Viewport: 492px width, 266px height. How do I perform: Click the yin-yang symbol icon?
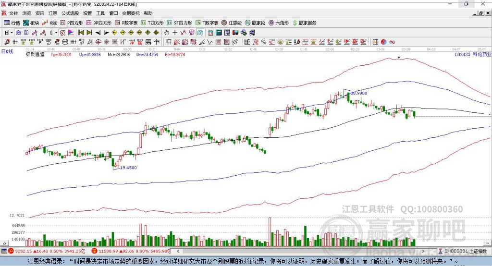[x=384, y=42]
